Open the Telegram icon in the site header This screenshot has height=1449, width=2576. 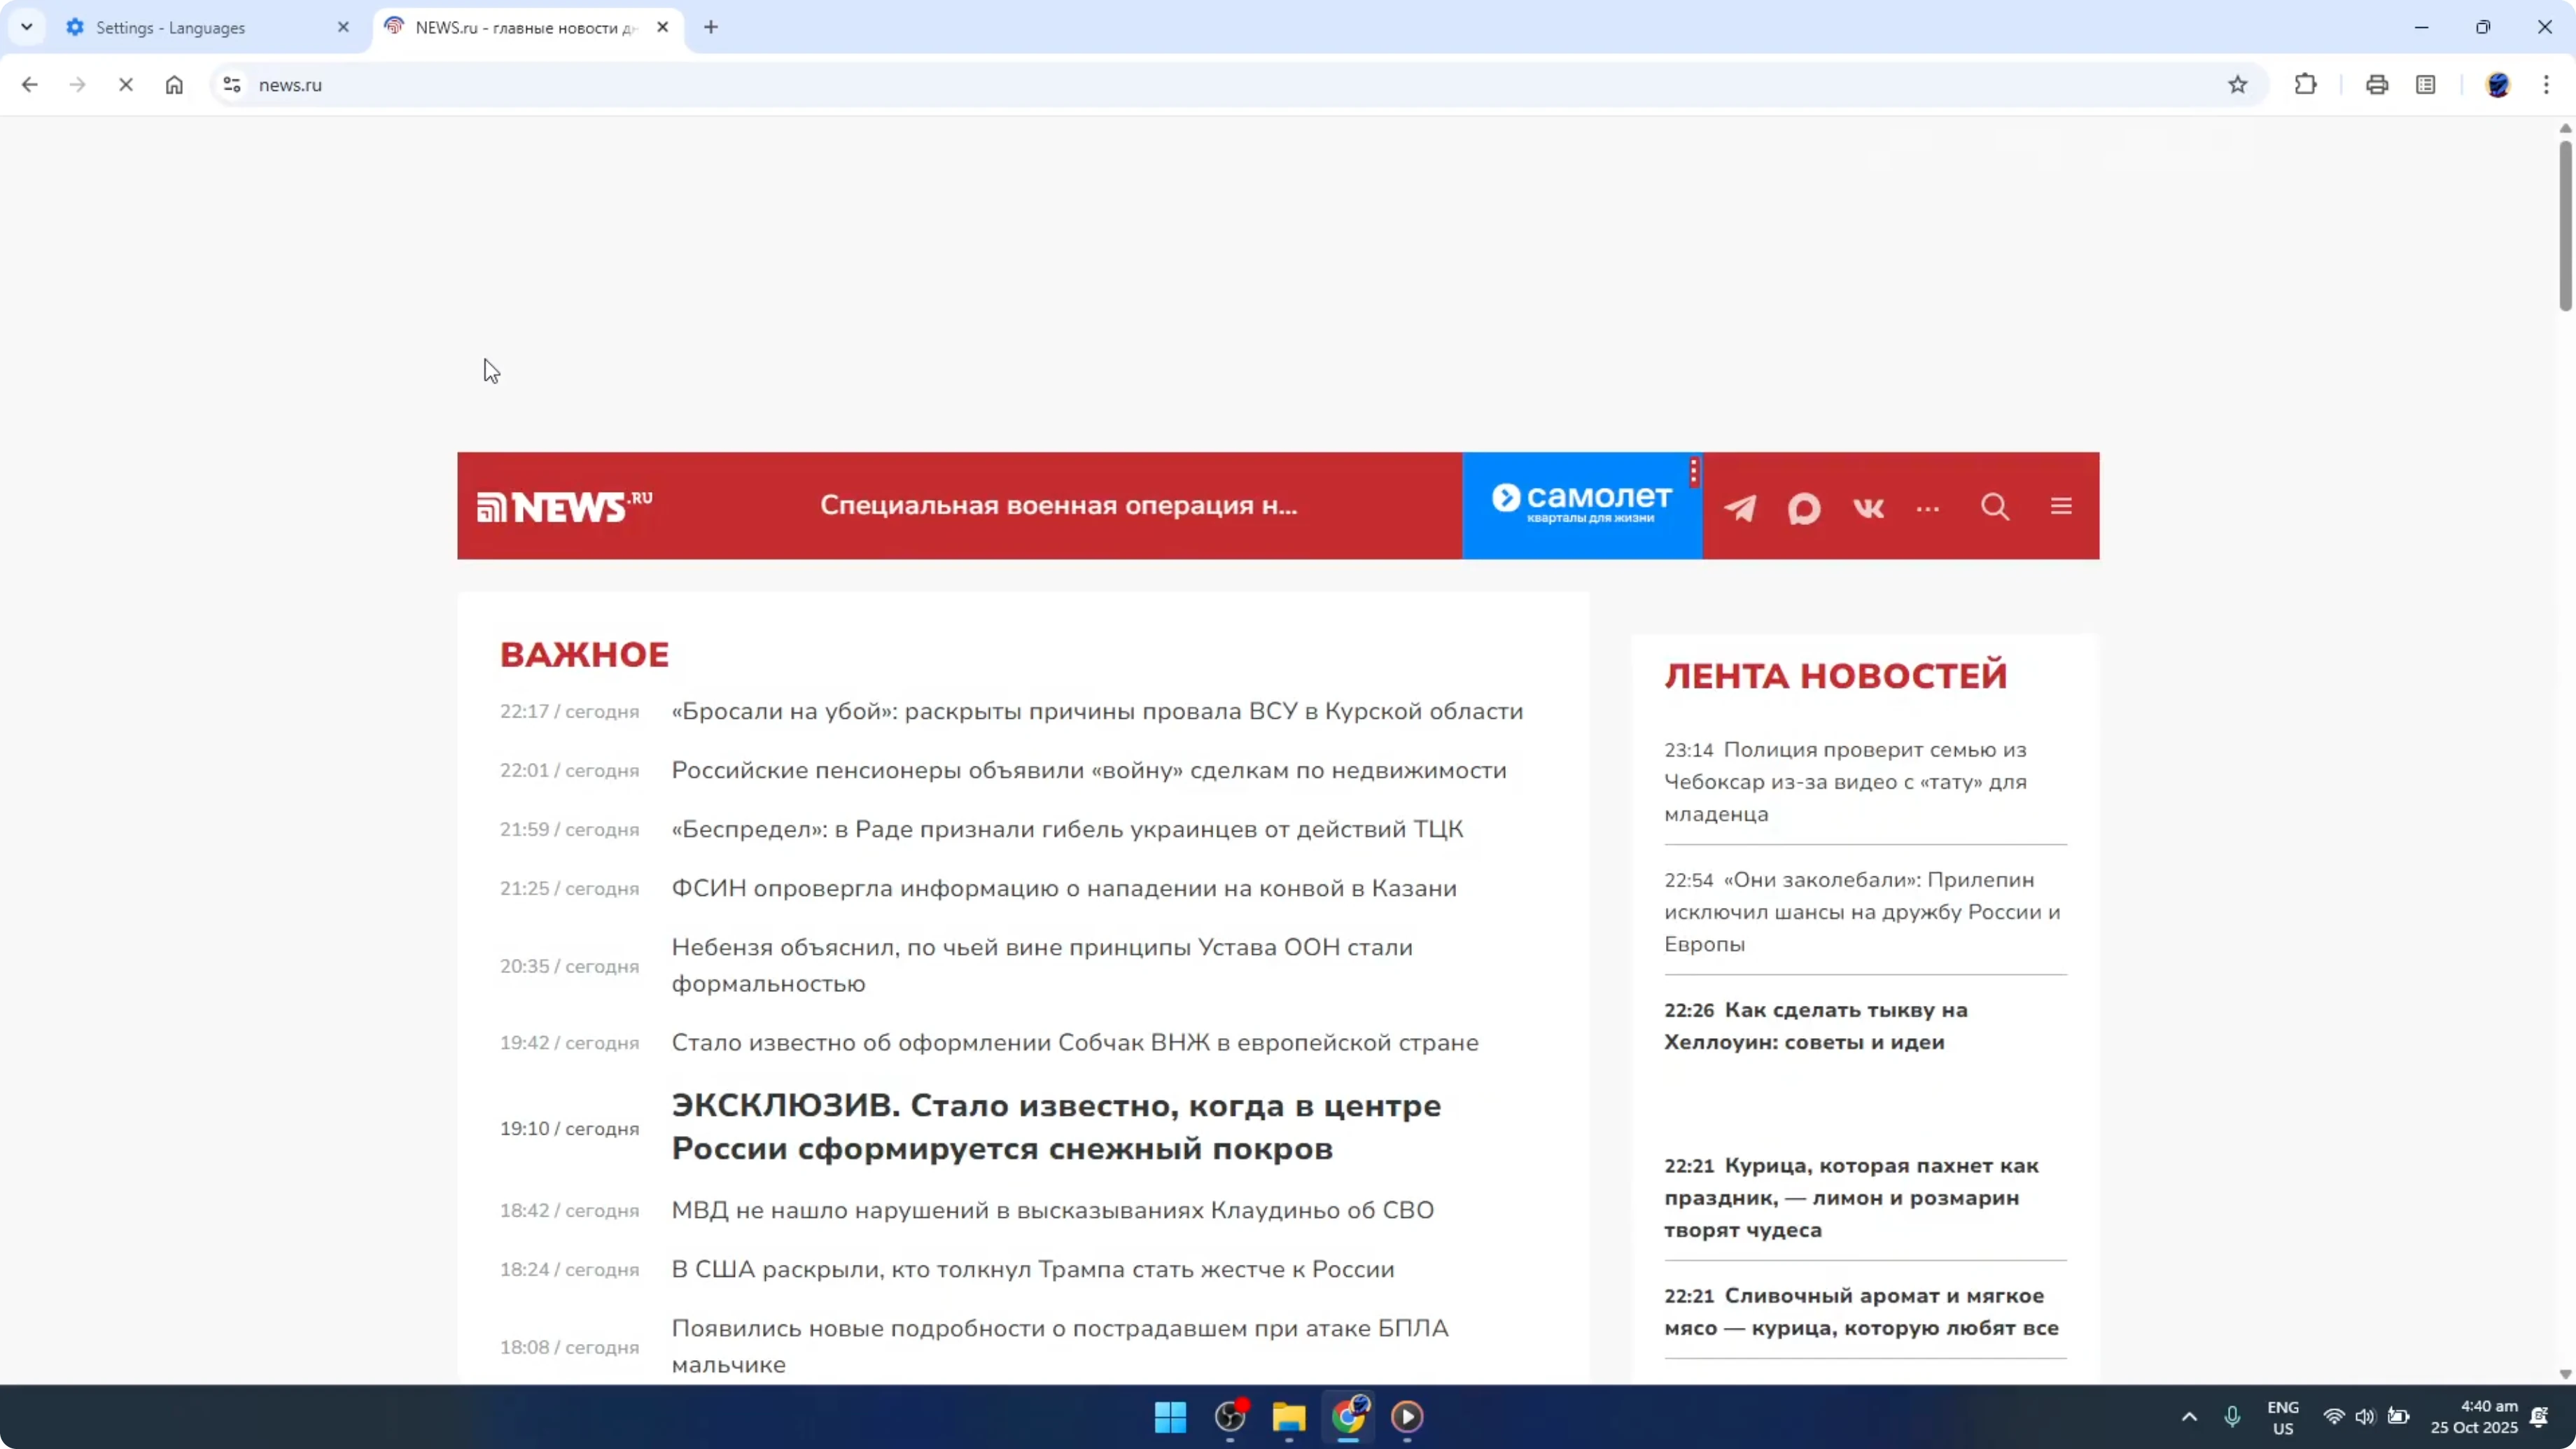point(1740,508)
